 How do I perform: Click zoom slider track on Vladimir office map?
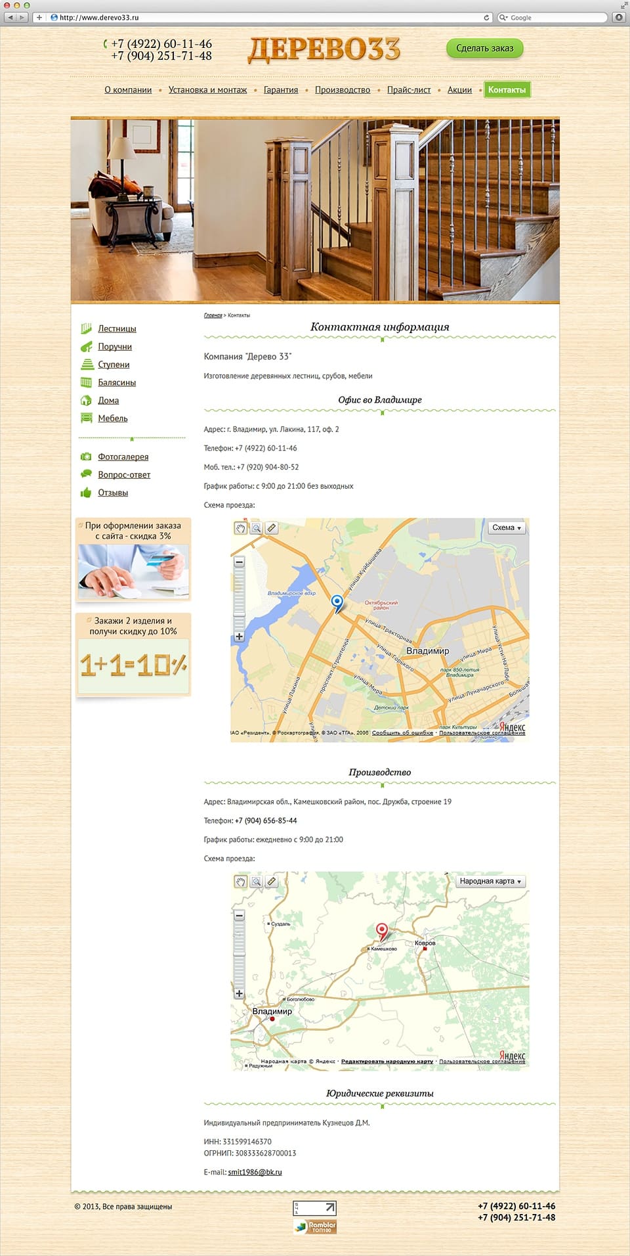click(239, 599)
